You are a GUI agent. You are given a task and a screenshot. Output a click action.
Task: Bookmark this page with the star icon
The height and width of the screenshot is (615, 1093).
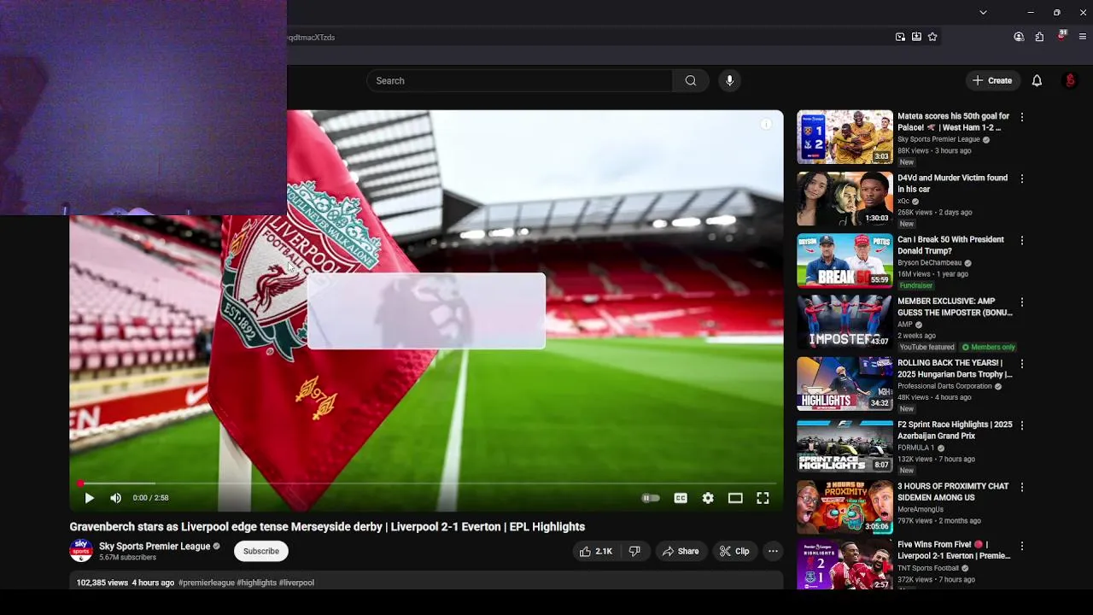pos(932,37)
